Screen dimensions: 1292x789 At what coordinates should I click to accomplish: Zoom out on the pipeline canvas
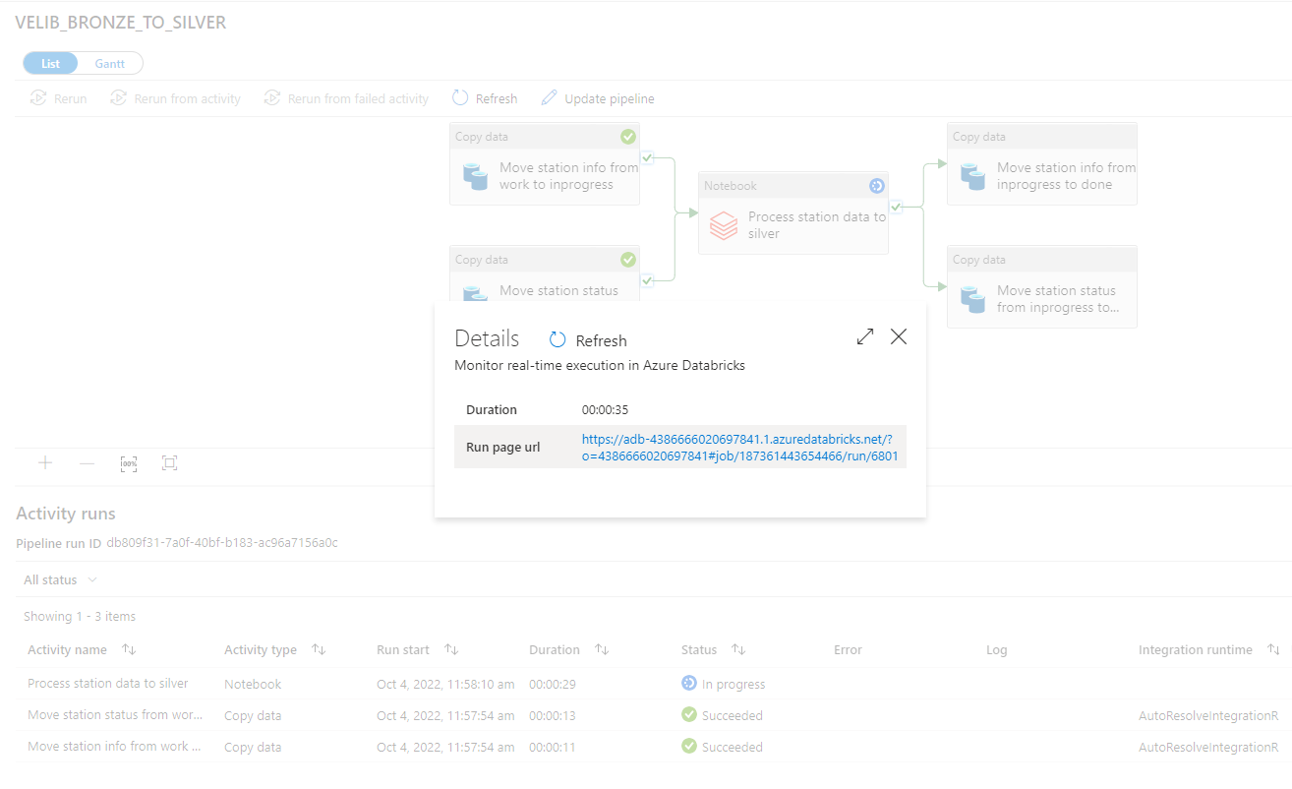87,463
